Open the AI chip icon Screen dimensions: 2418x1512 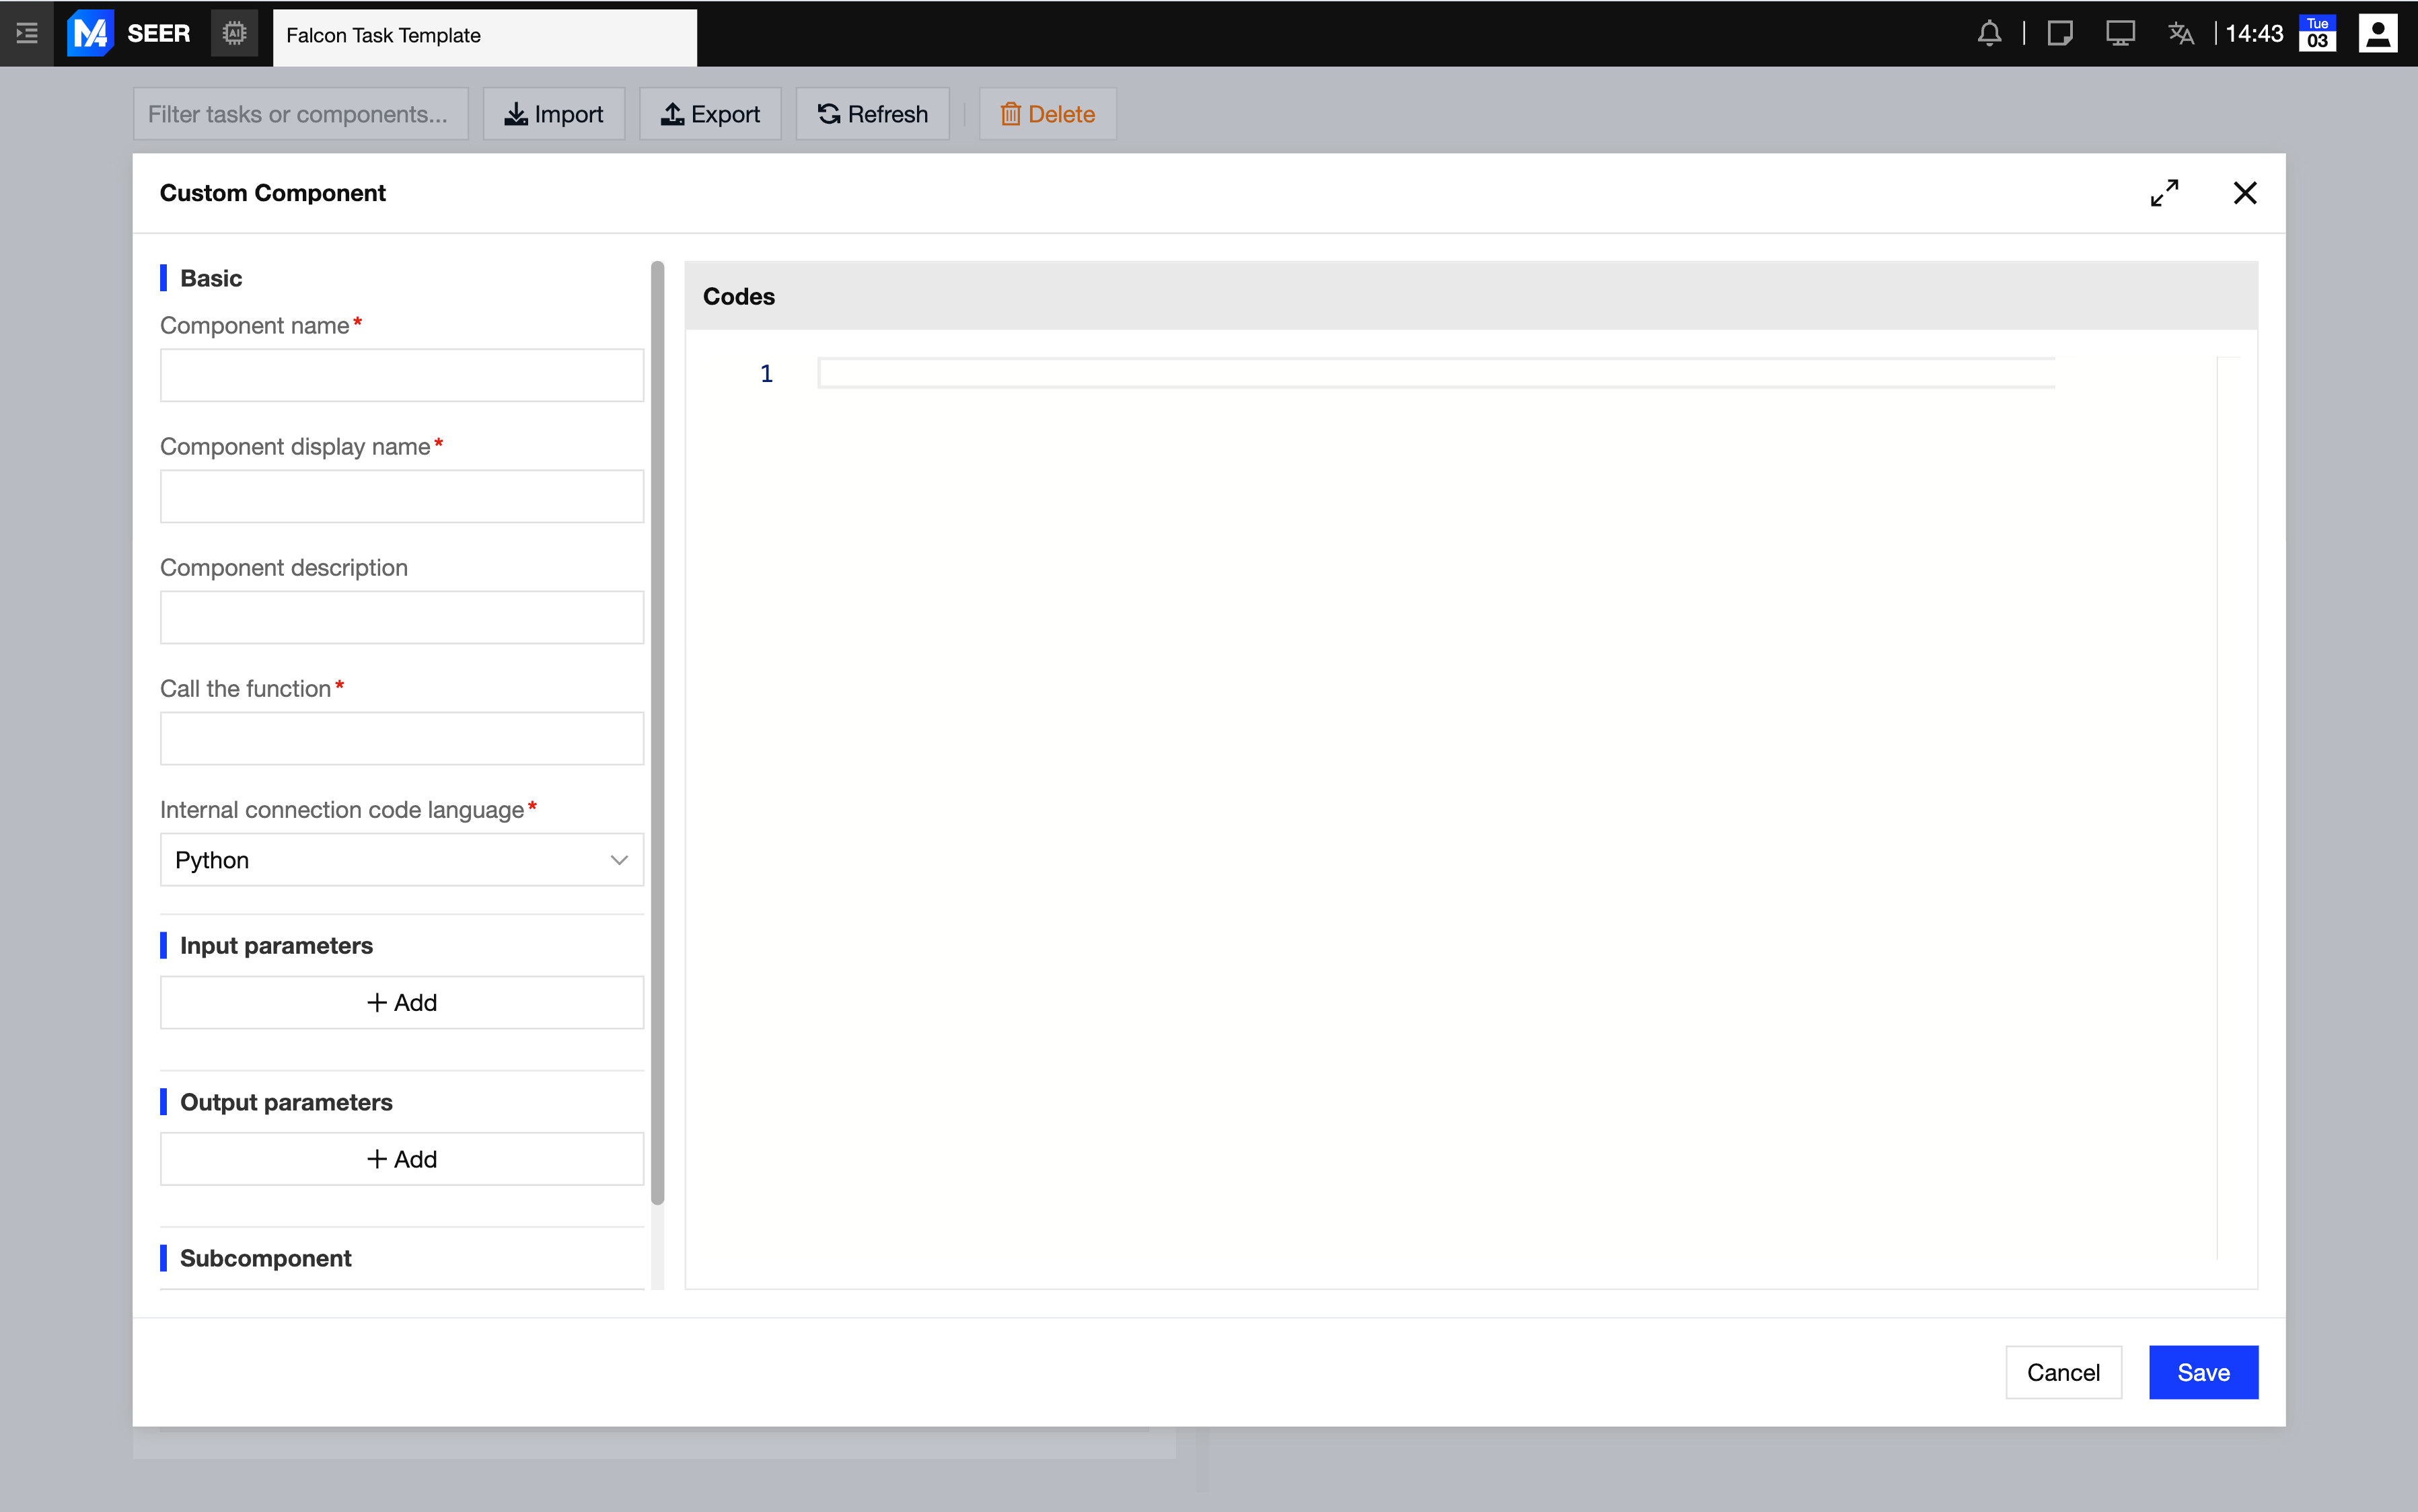(x=234, y=33)
